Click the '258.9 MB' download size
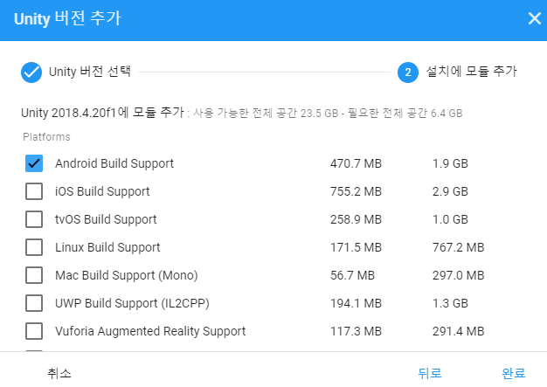This screenshot has width=547, height=387. pos(357,219)
